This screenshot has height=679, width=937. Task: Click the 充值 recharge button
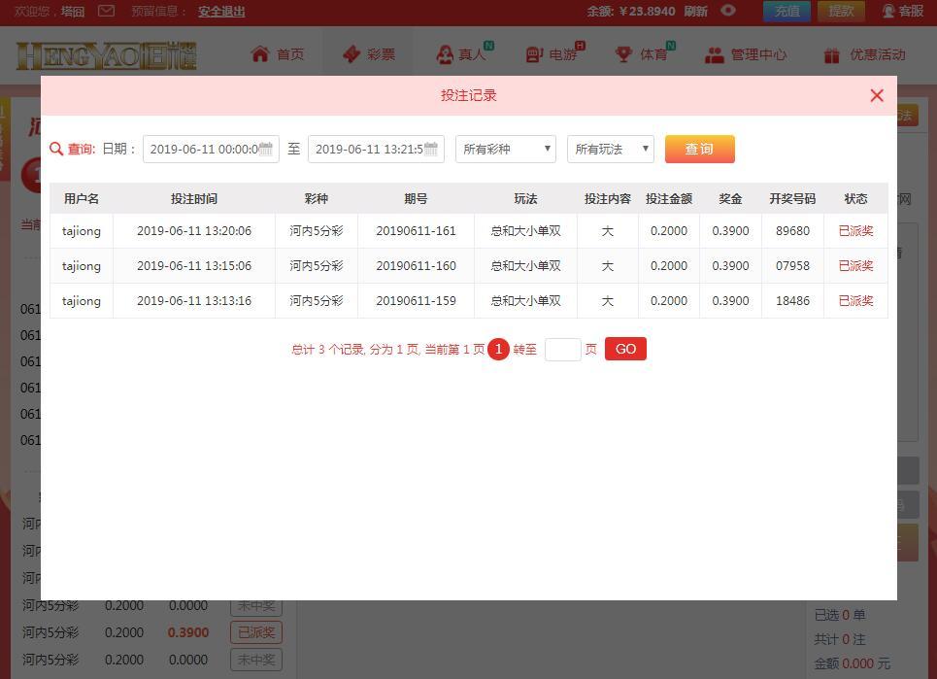click(786, 11)
